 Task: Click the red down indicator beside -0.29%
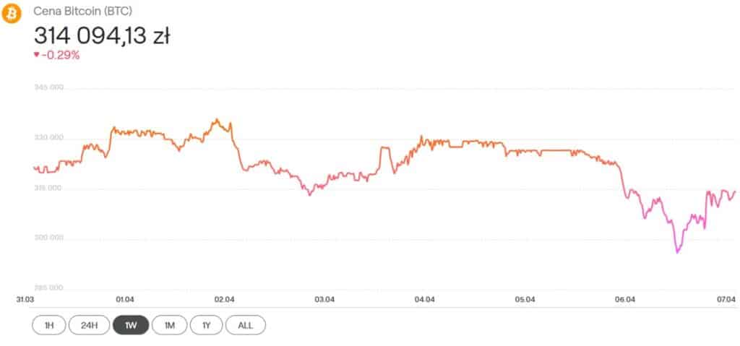coord(37,55)
